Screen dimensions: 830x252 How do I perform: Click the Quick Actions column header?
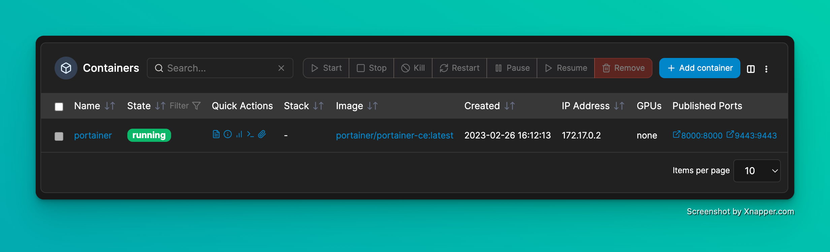coord(242,106)
